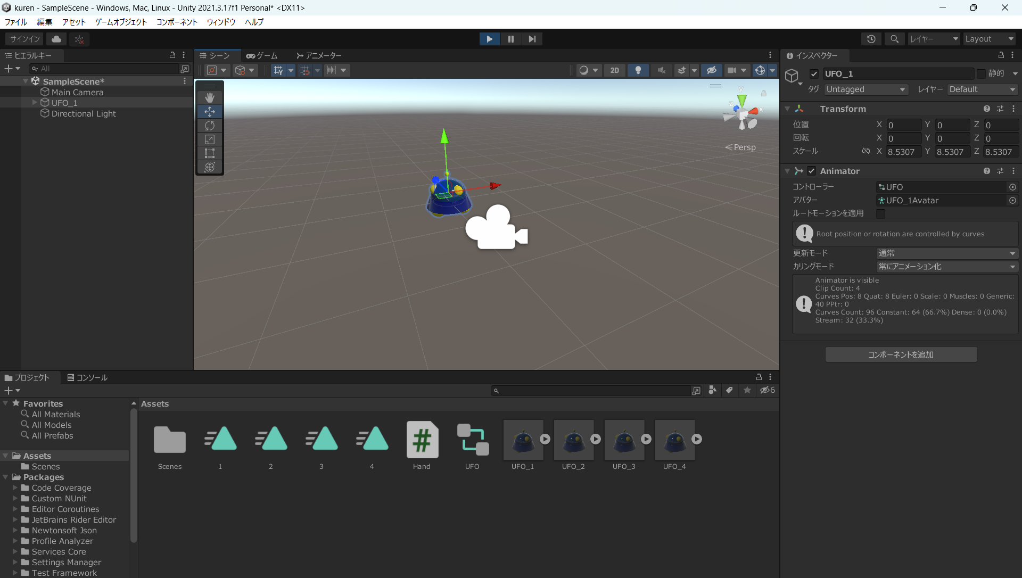Enable ルートモーションを適用 for the Animator

881,214
